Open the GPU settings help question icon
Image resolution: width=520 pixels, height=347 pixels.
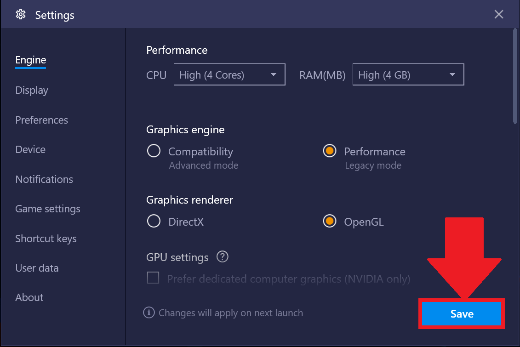pos(222,257)
